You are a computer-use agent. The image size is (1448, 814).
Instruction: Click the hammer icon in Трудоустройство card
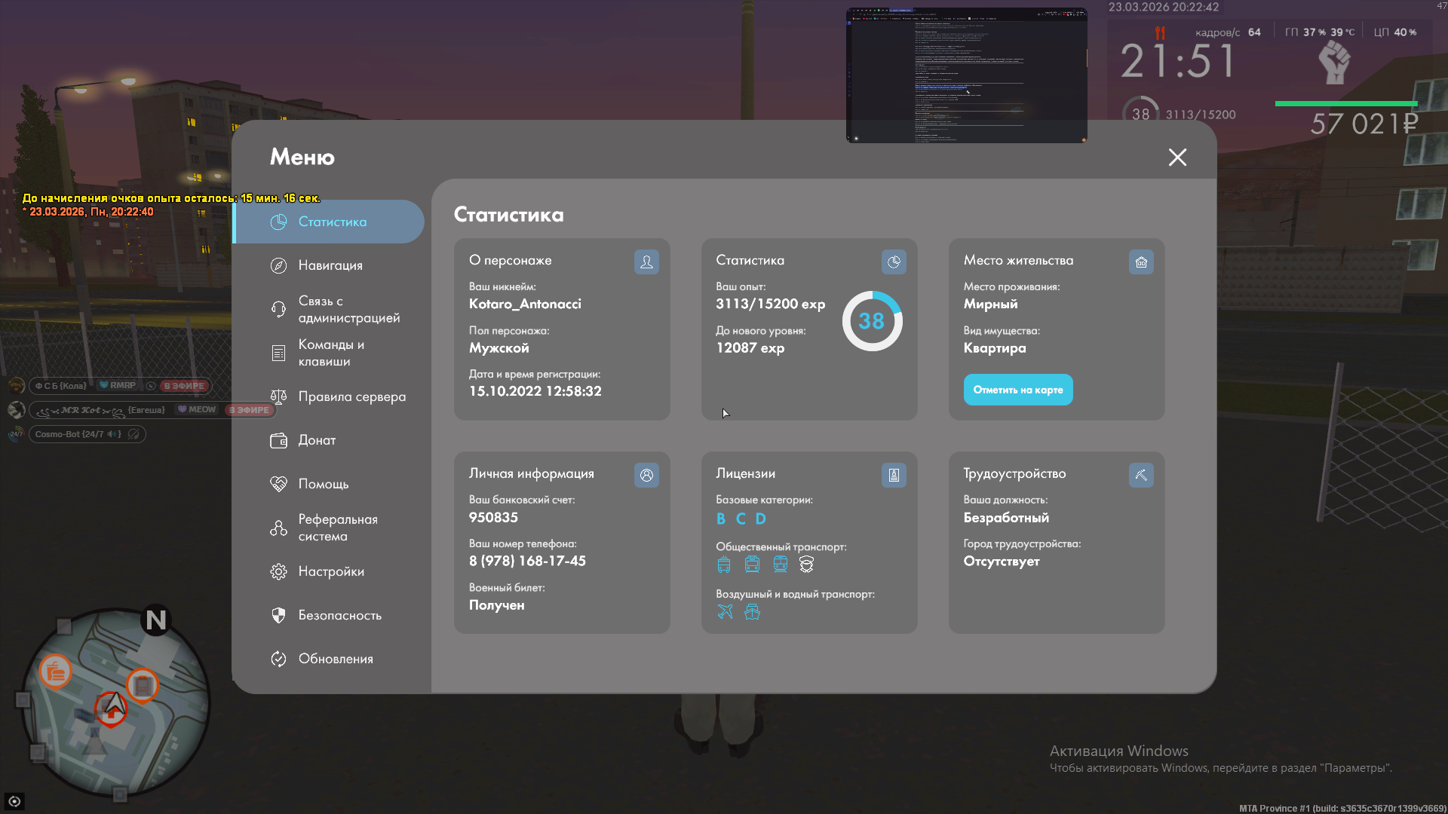pos(1141,475)
